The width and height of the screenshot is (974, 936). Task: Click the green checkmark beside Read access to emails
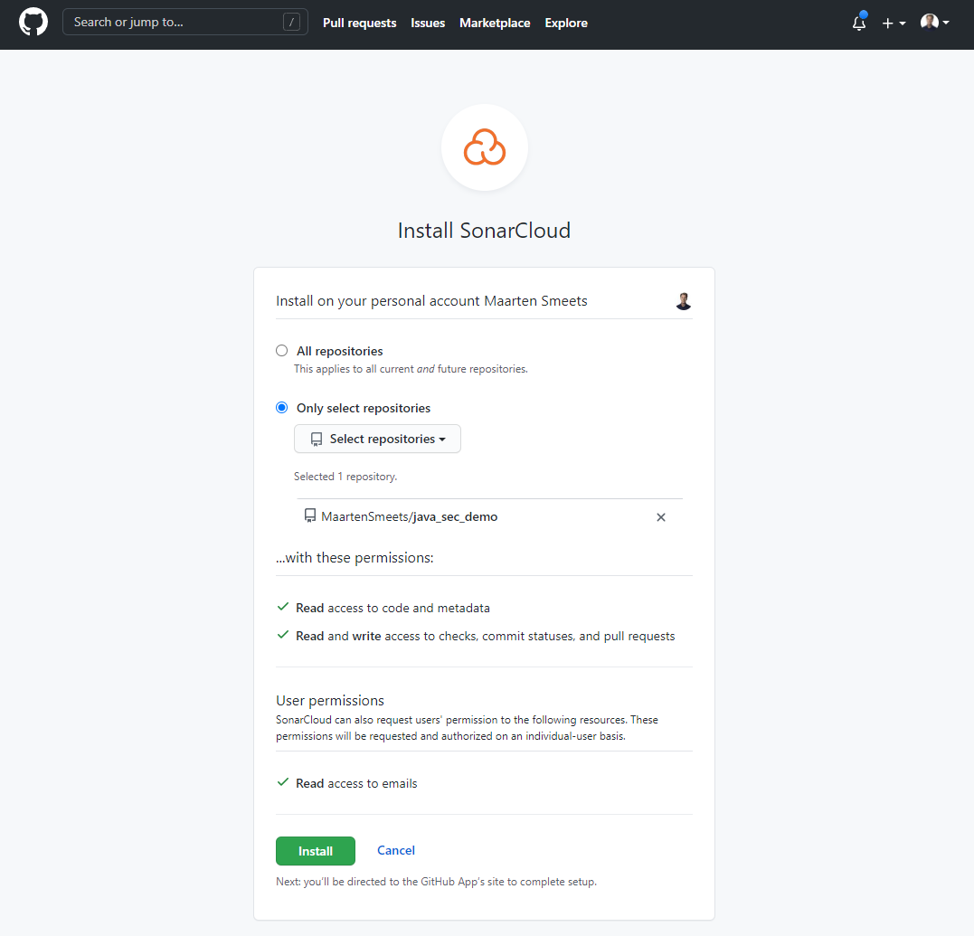point(283,781)
